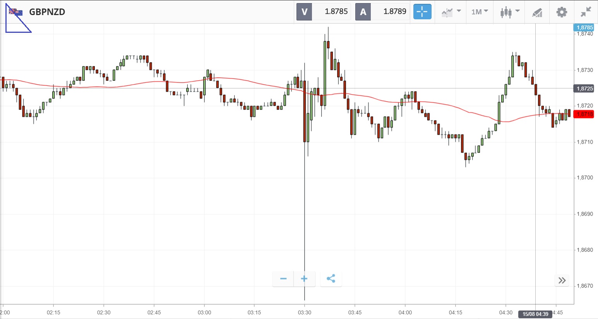
Task: Open the compare chart dropdown
Action: [451, 12]
